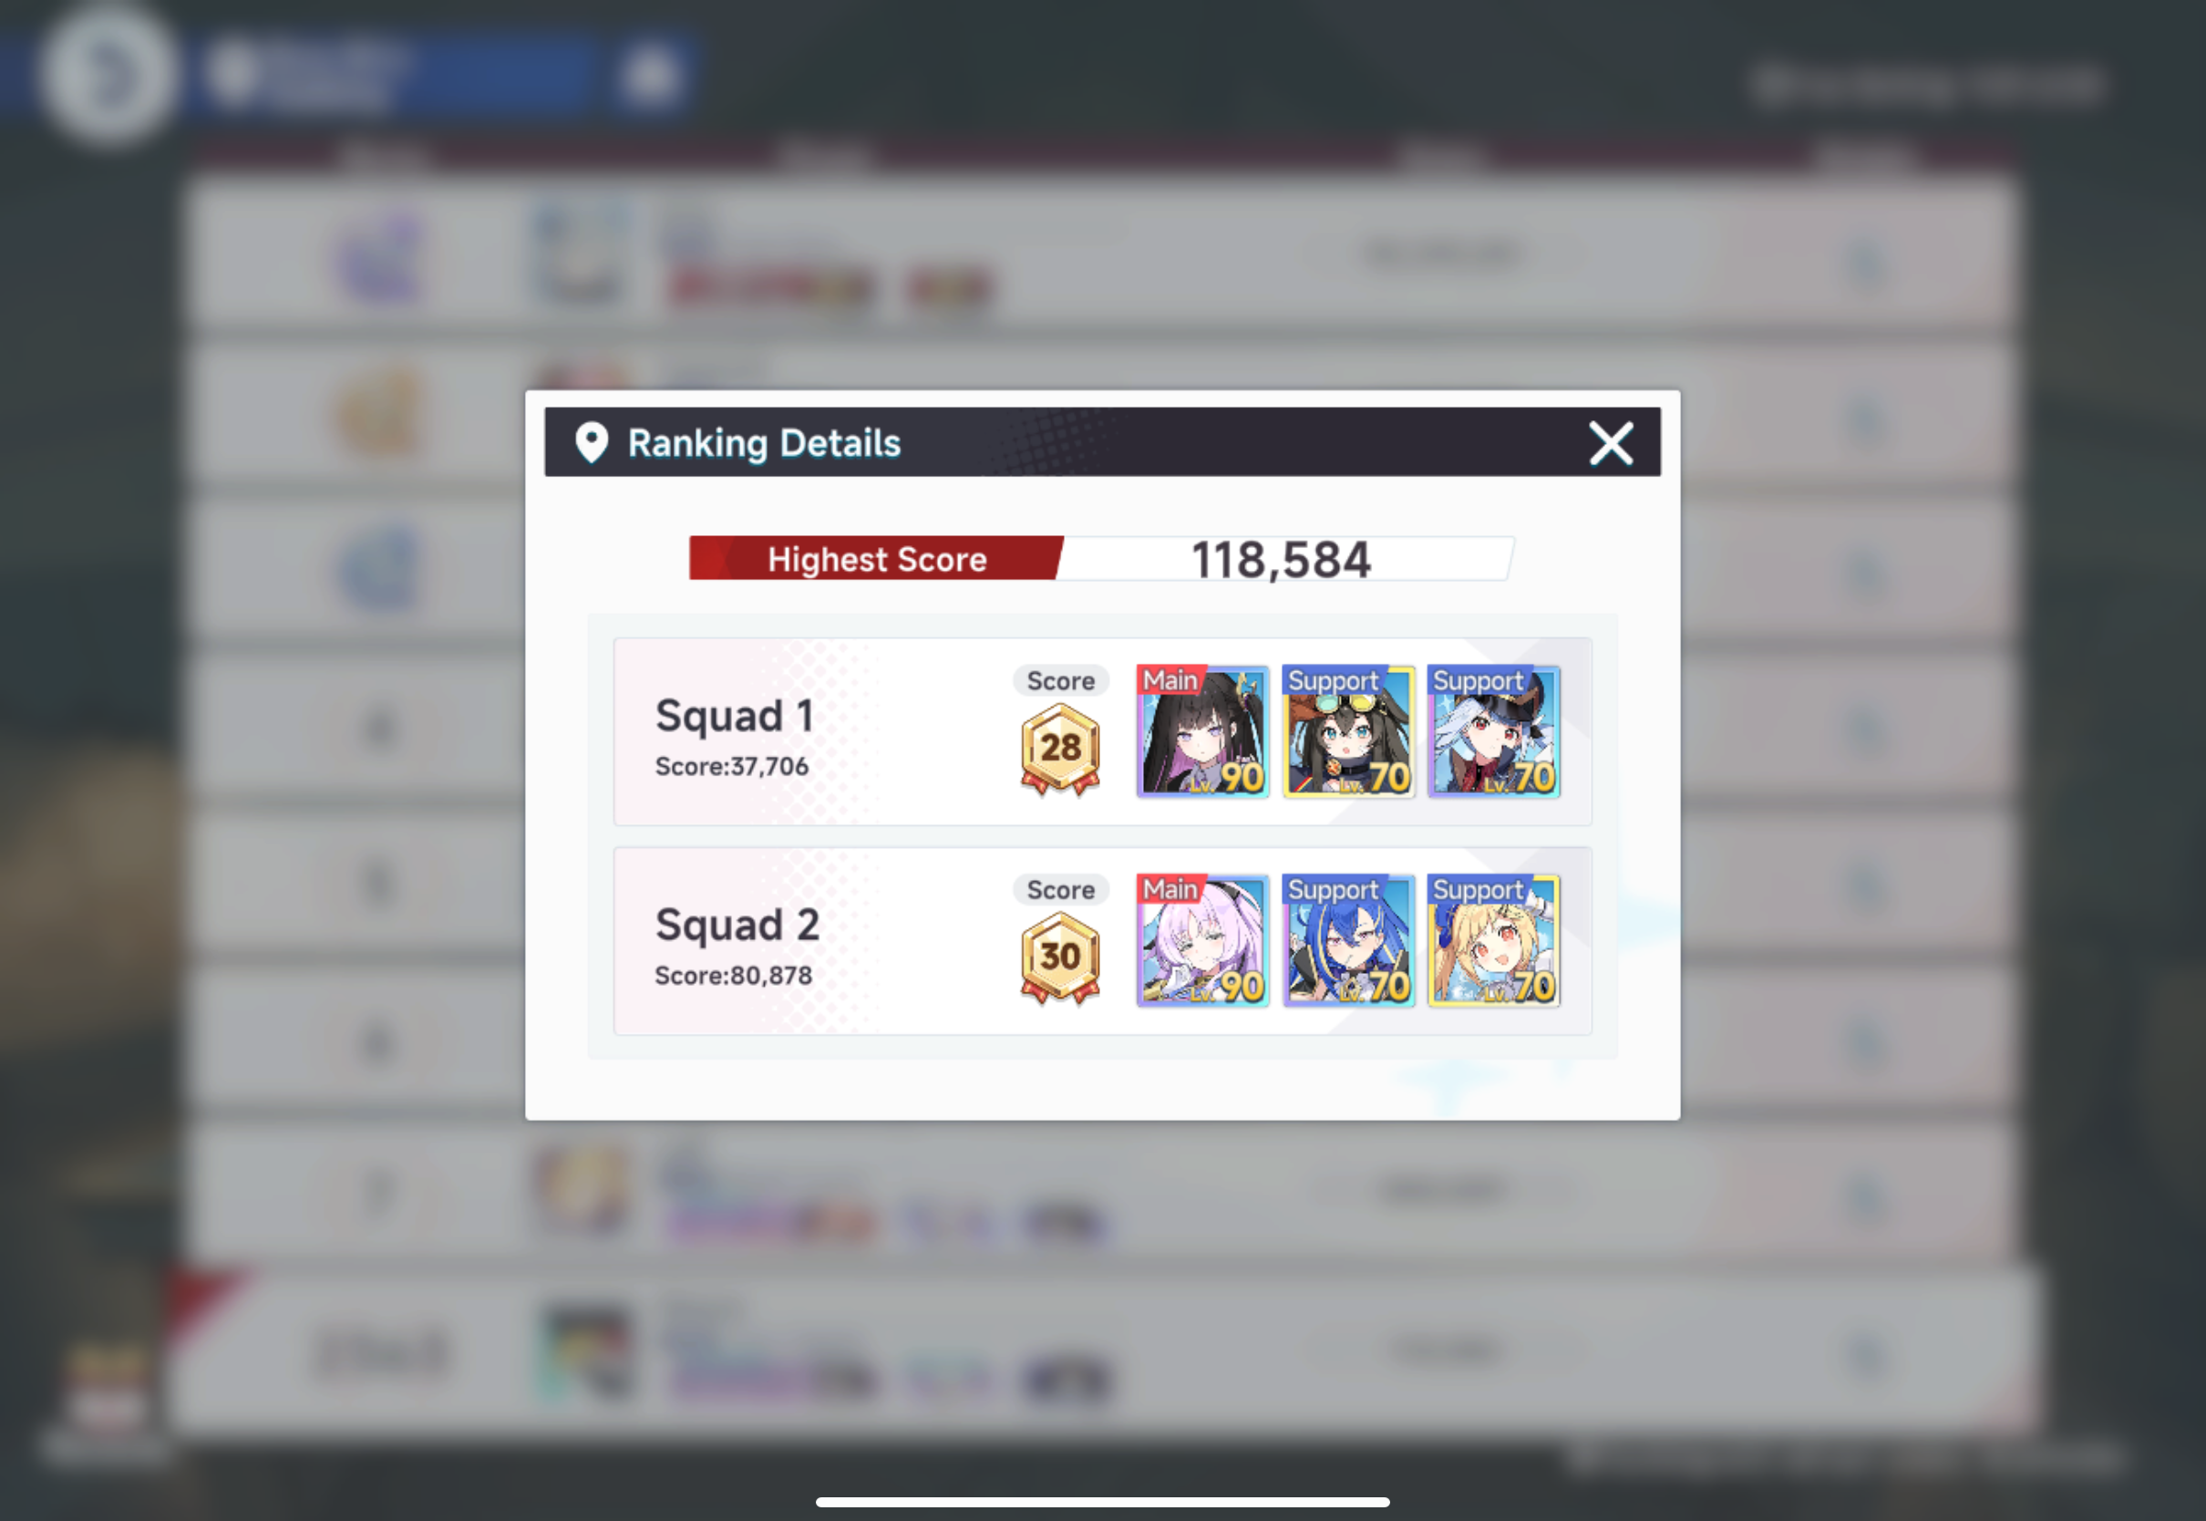Open the third-place ranking medal entry
The height and width of the screenshot is (1521, 2206).
click(x=379, y=568)
